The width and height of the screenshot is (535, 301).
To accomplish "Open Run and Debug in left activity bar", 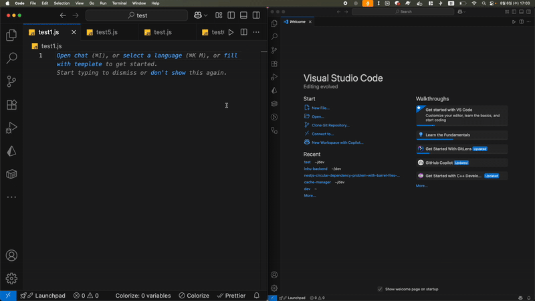I will coord(11,128).
